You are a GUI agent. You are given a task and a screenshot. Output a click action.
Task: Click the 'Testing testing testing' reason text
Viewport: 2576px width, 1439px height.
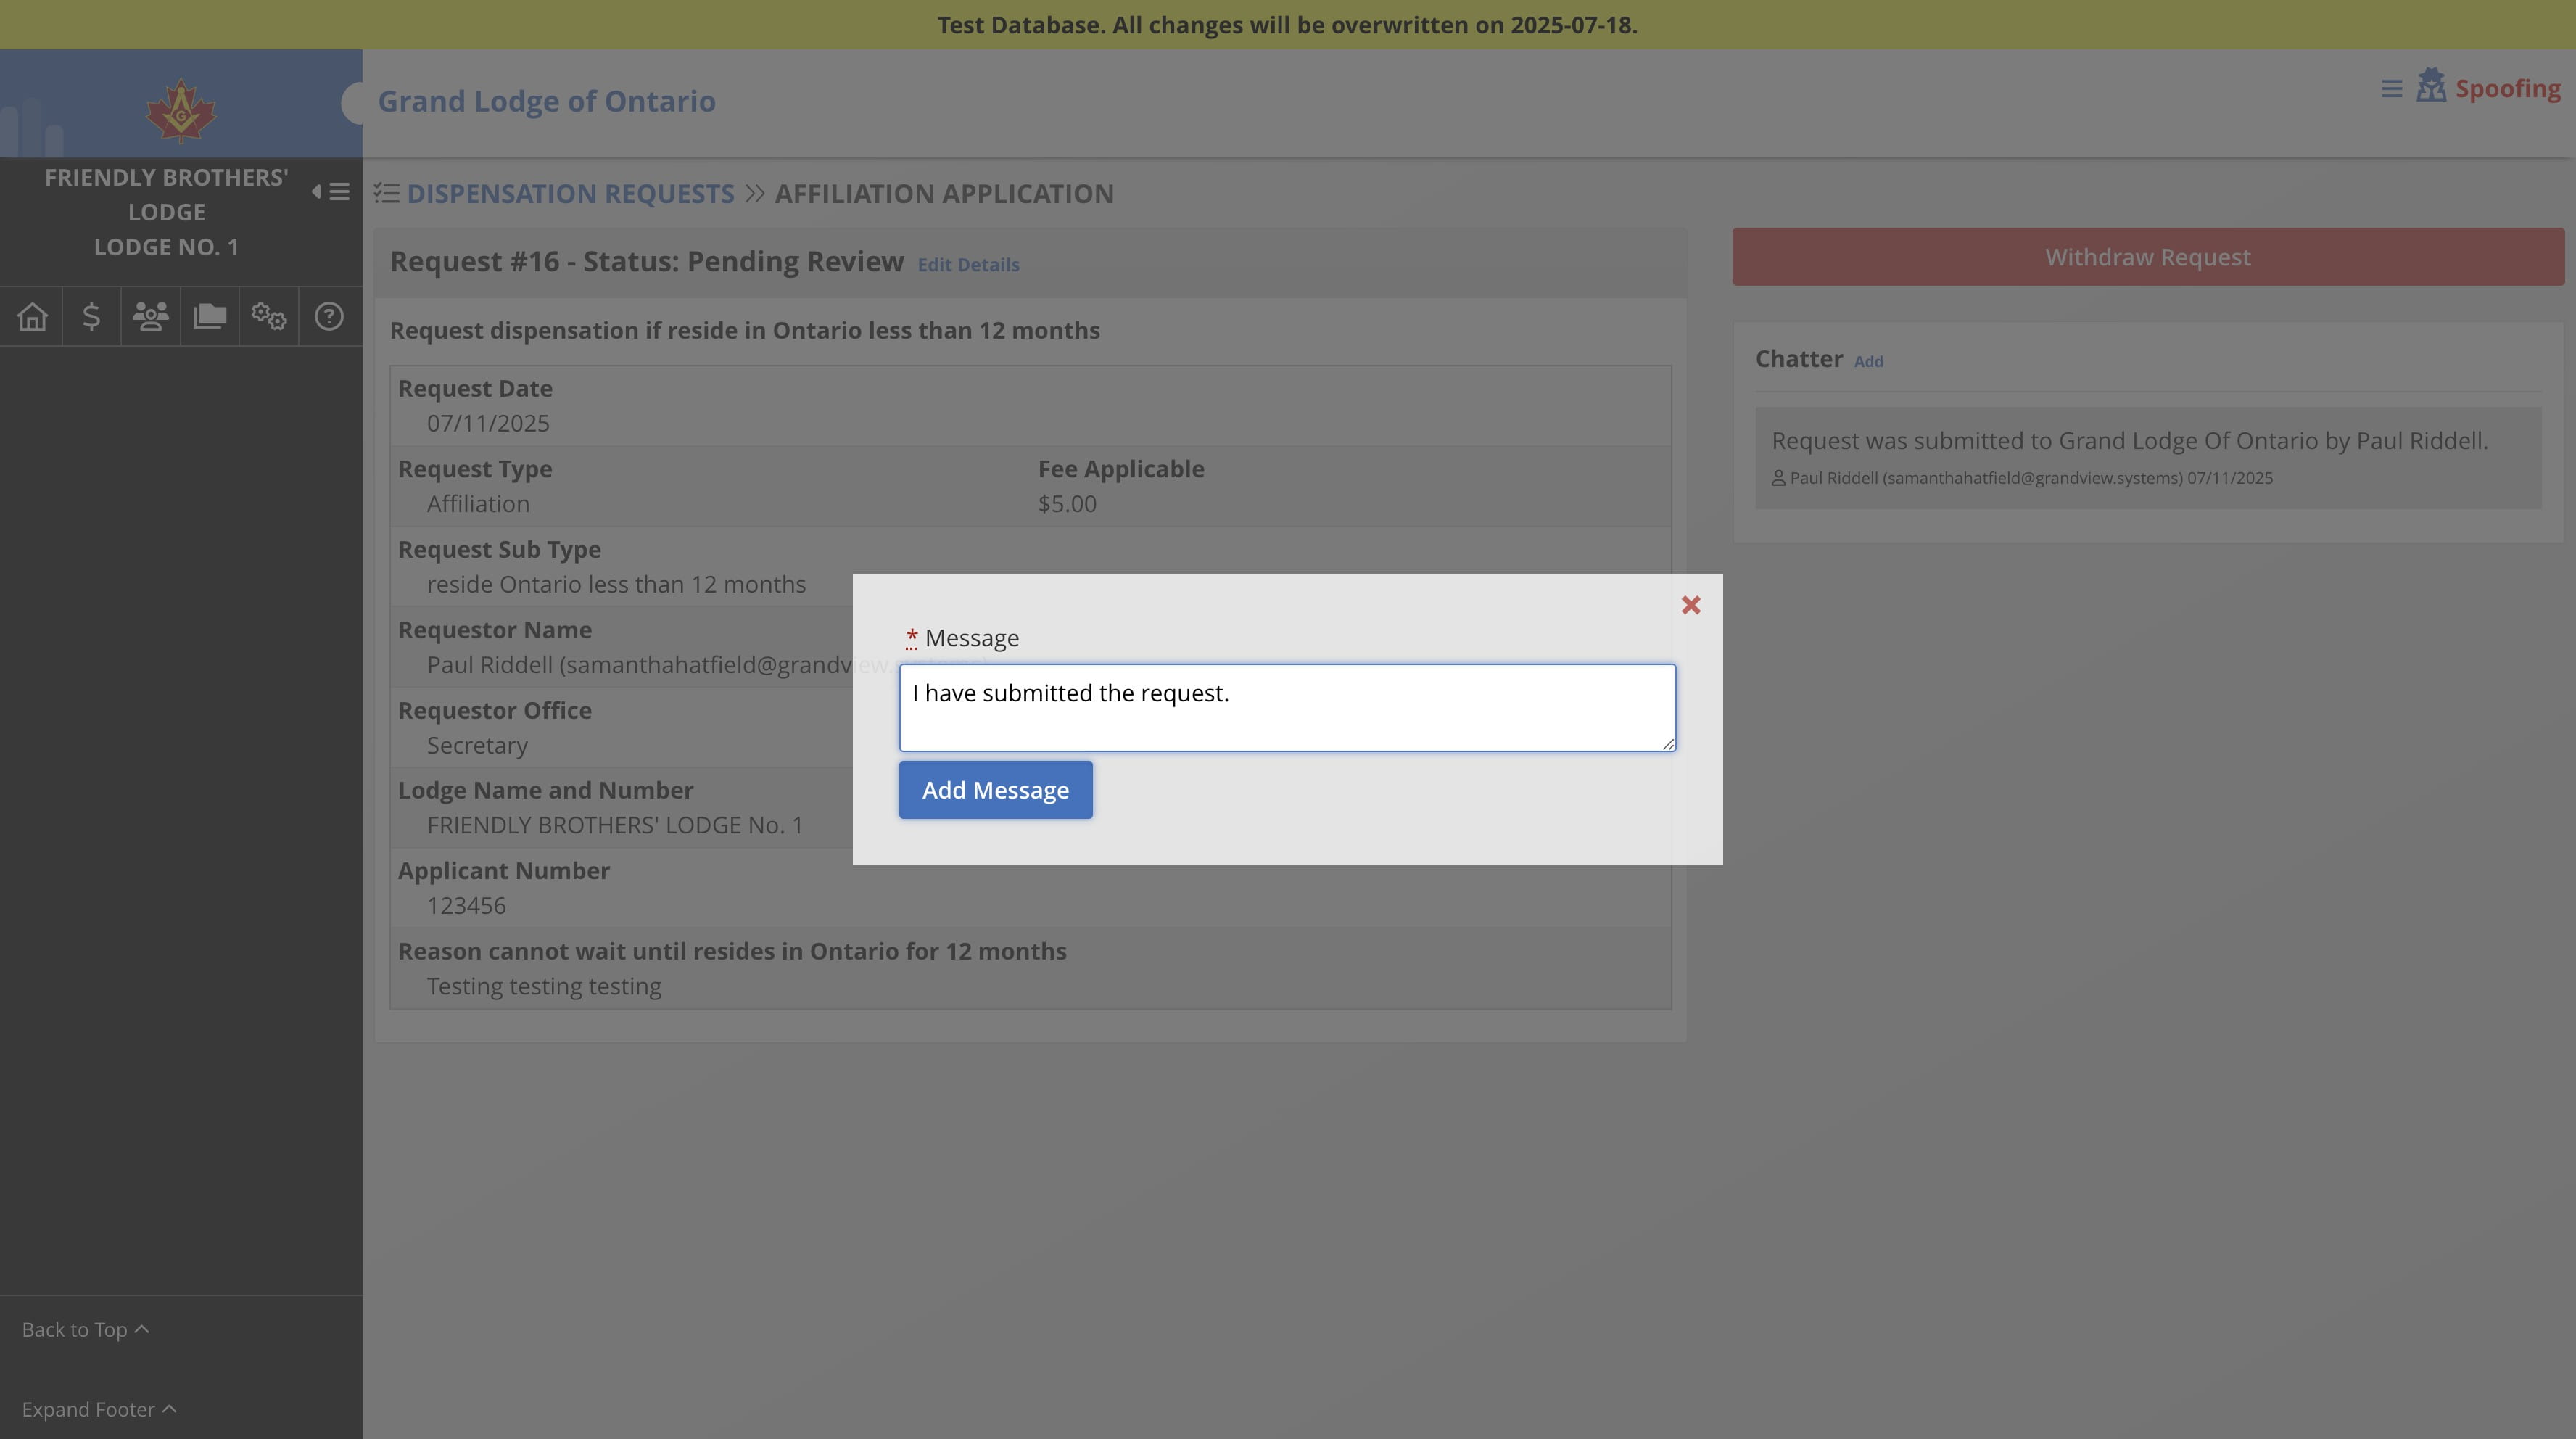tap(544, 987)
